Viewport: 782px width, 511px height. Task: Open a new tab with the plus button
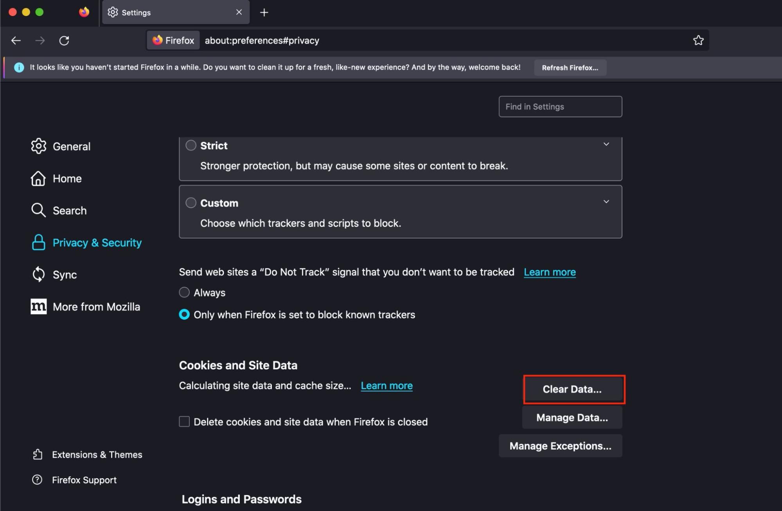tap(264, 13)
